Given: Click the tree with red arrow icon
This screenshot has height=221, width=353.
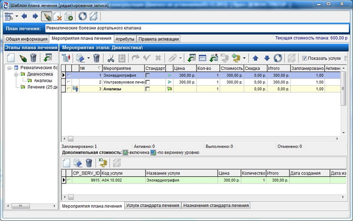Looking at the screenshot, I should 66,58.
